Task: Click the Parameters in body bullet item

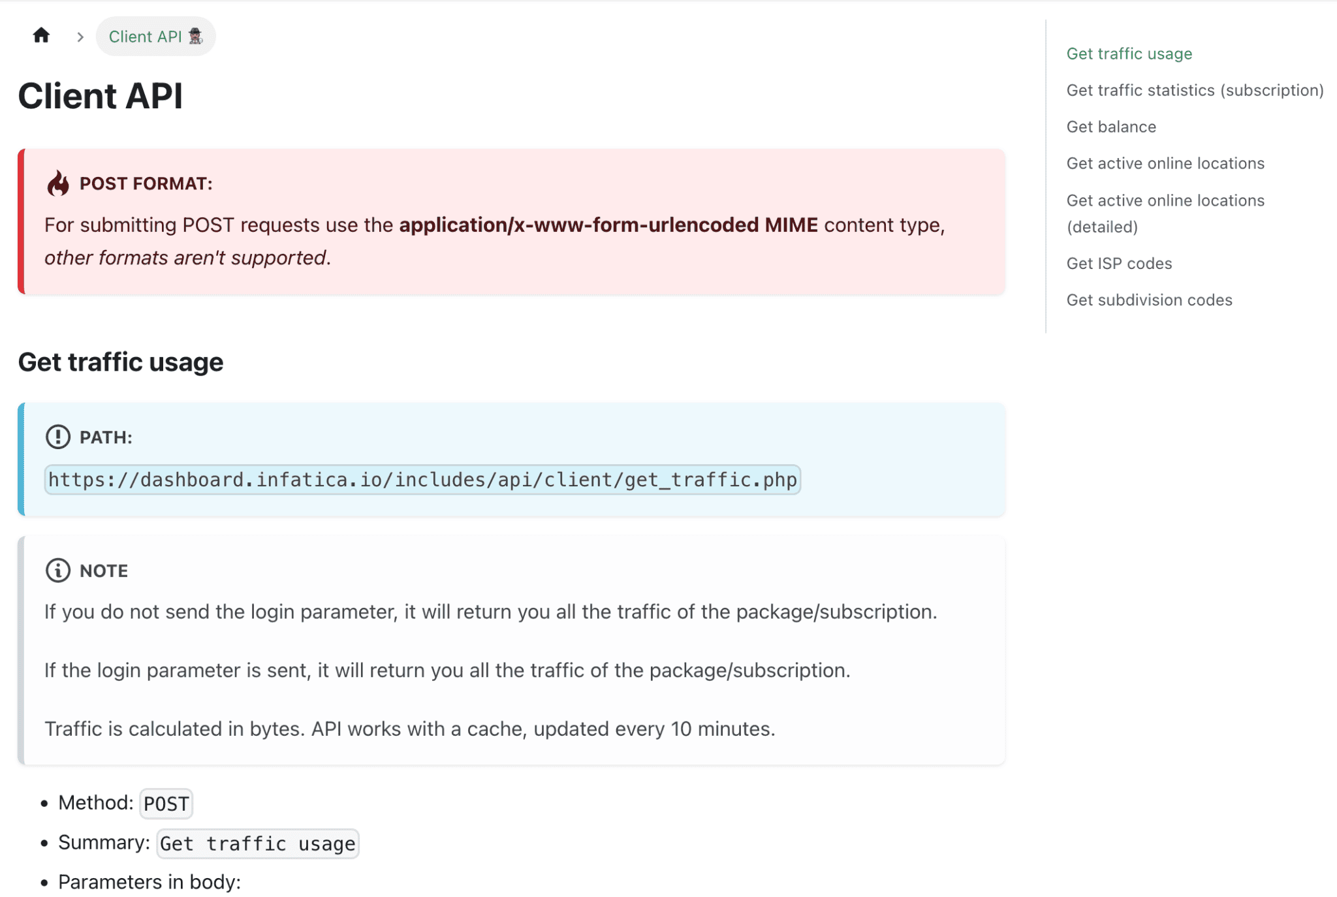Action: 149,882
